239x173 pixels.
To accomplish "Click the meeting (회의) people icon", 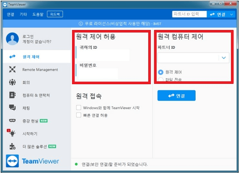I will 12,82.
